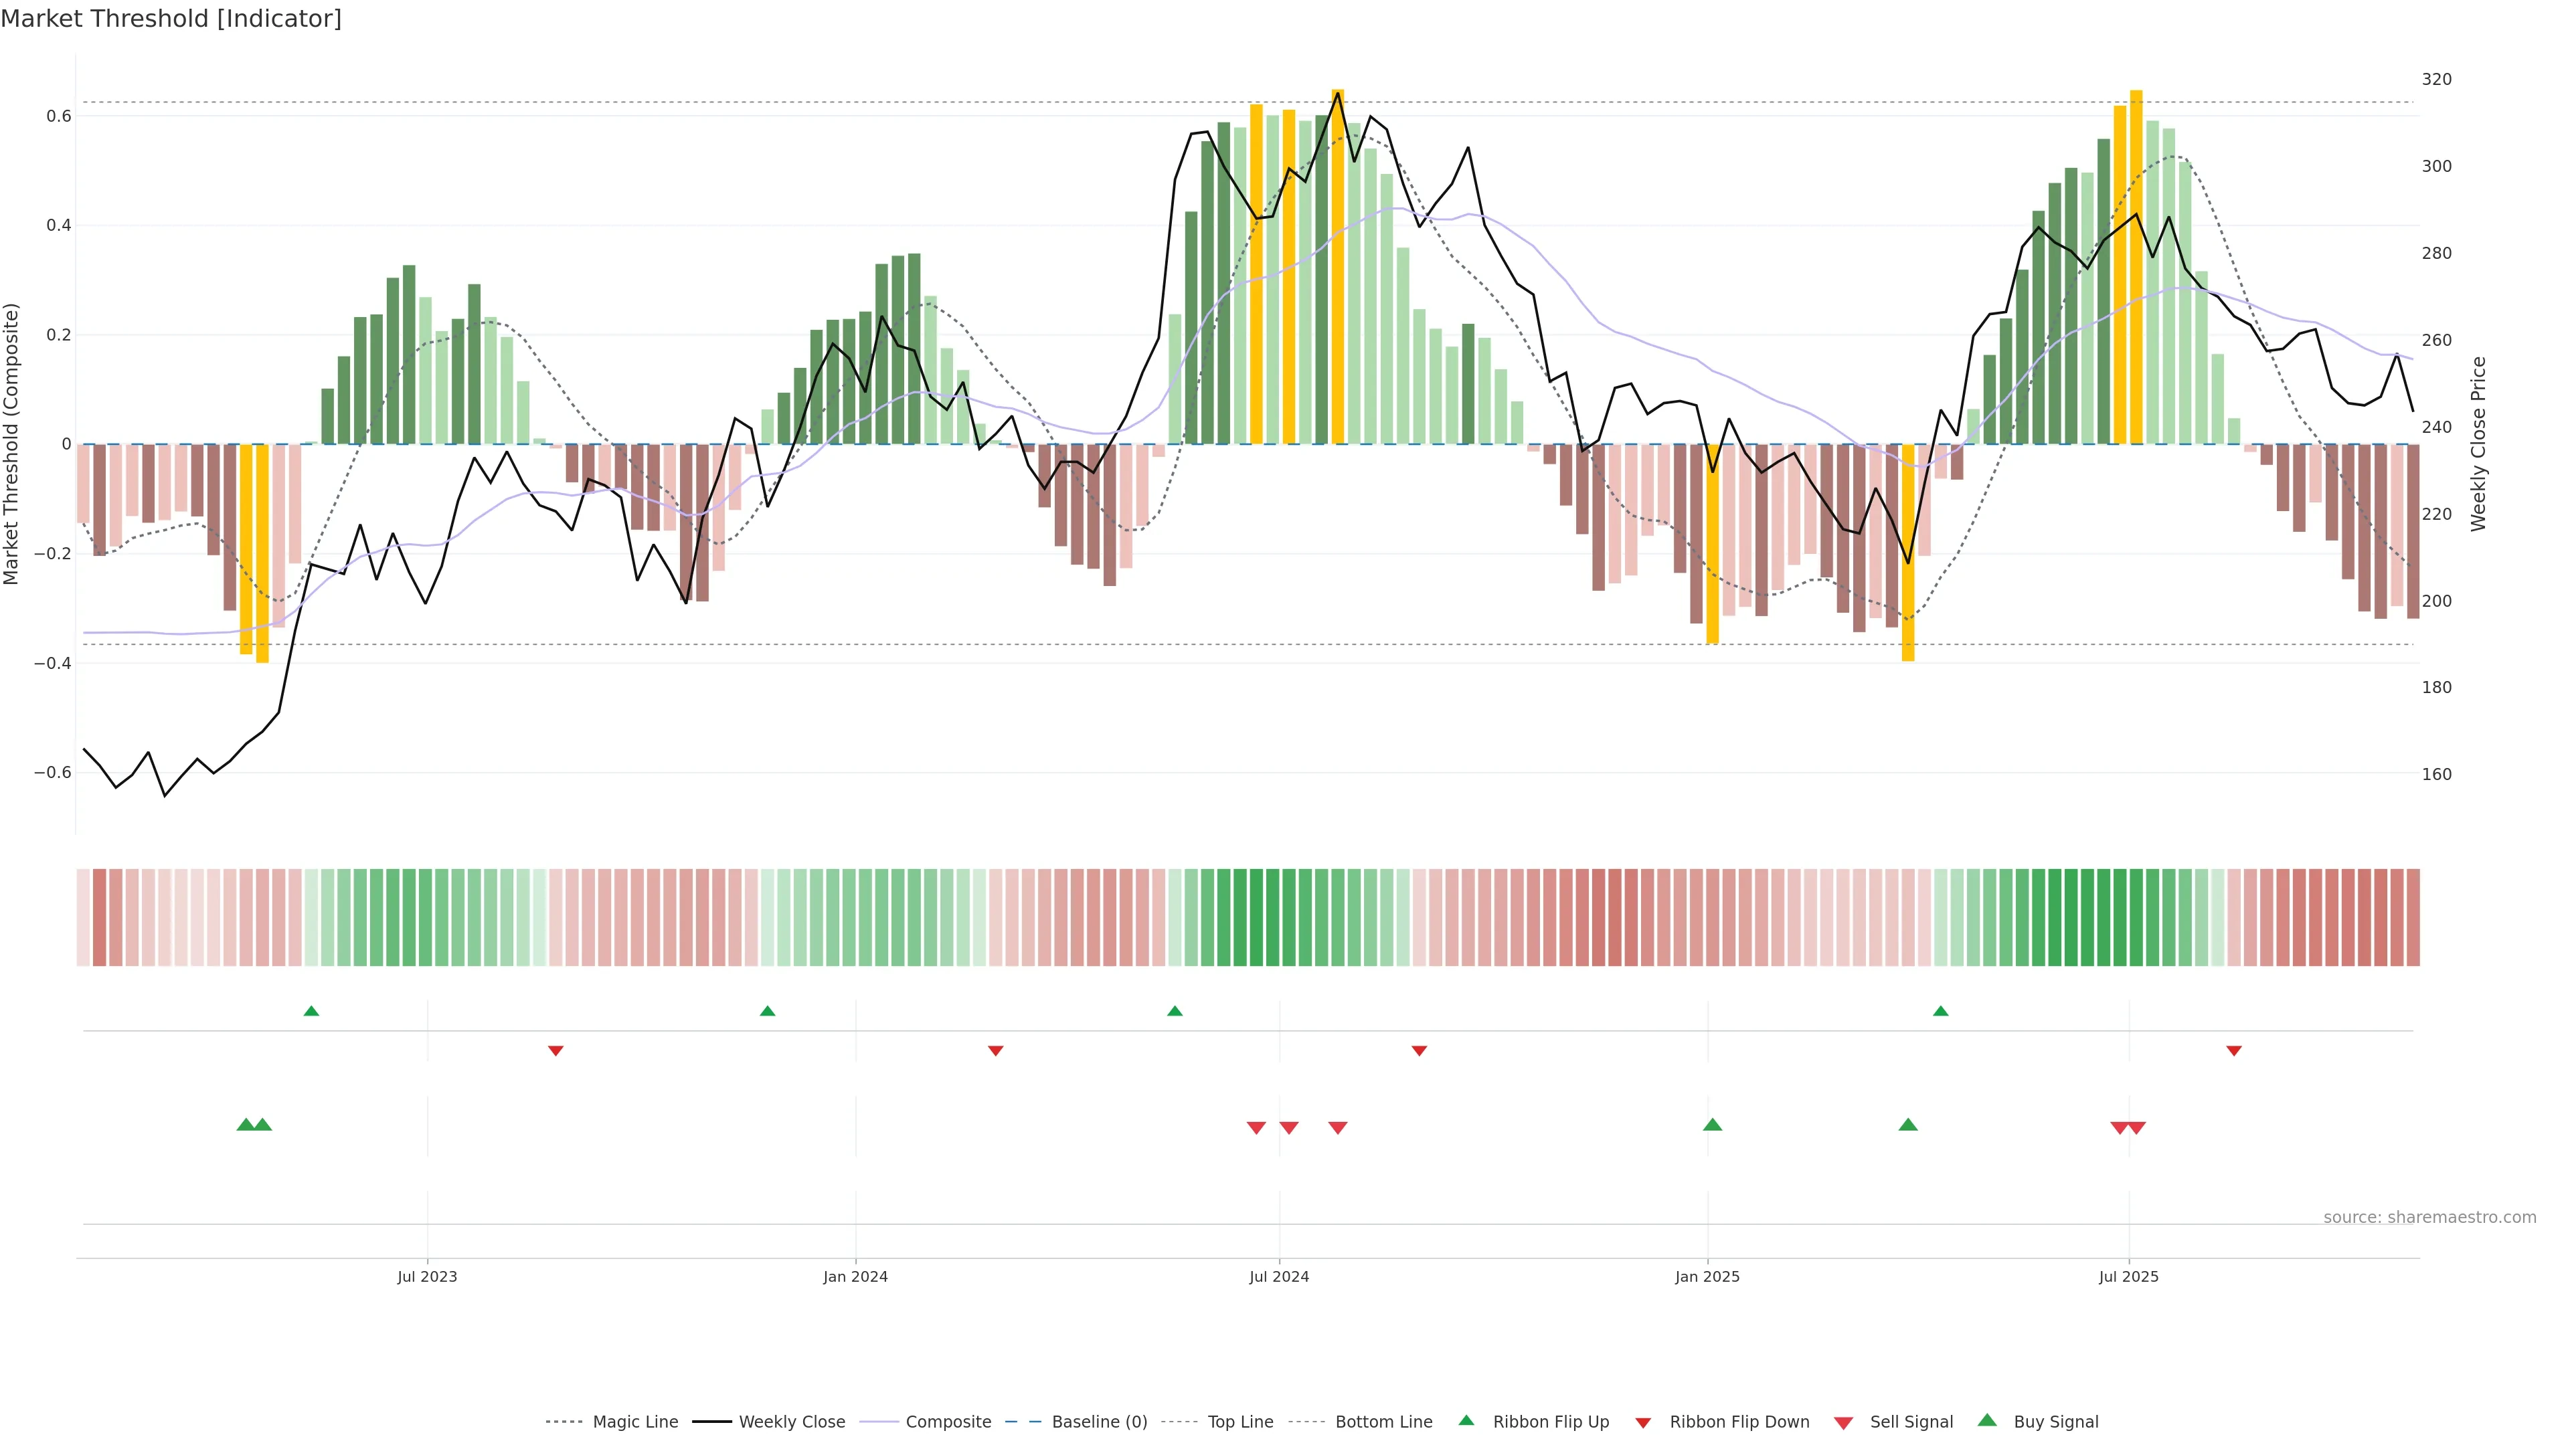Image resolution: width=2570 pixels, height=1445 pixels.
Task: Select the rightmost Ribbon Flip Up marker
Action: 1940,1011
